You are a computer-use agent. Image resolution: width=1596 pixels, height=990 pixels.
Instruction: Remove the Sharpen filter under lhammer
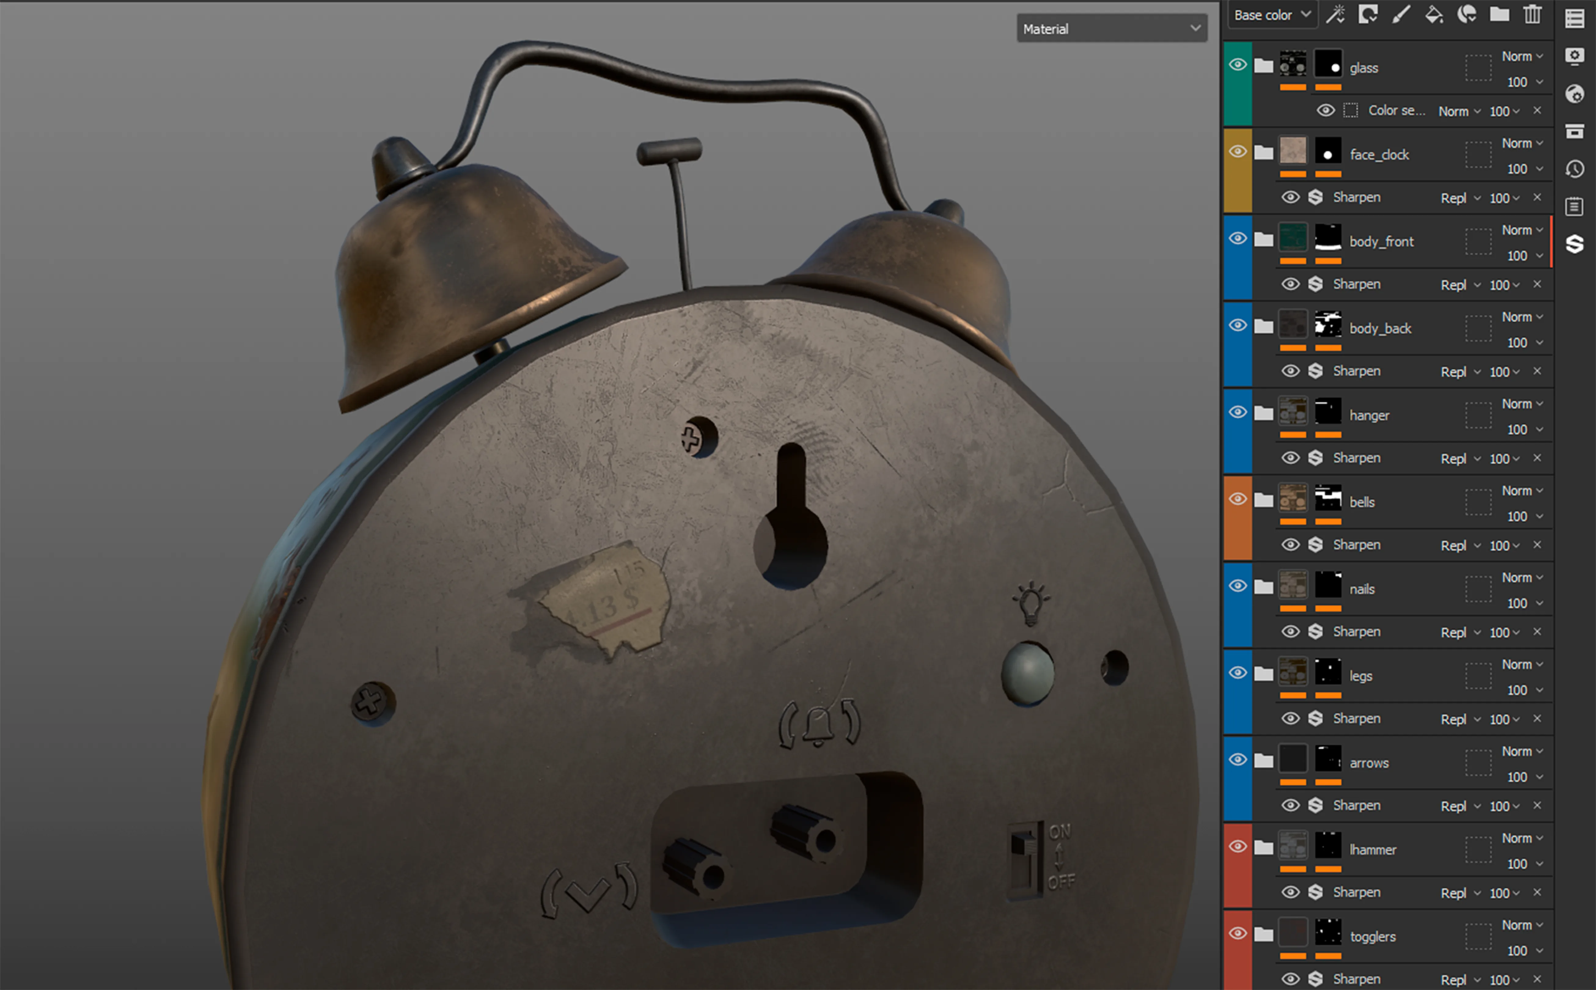[1537, 893]
